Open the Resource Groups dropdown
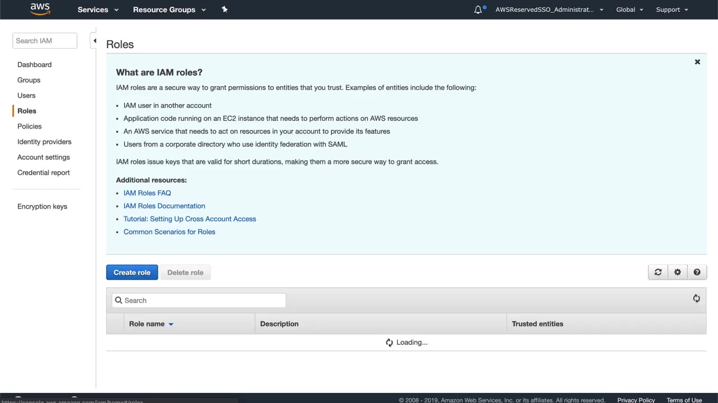The height and width of the screenshot is (403, 718). point(169,10)
